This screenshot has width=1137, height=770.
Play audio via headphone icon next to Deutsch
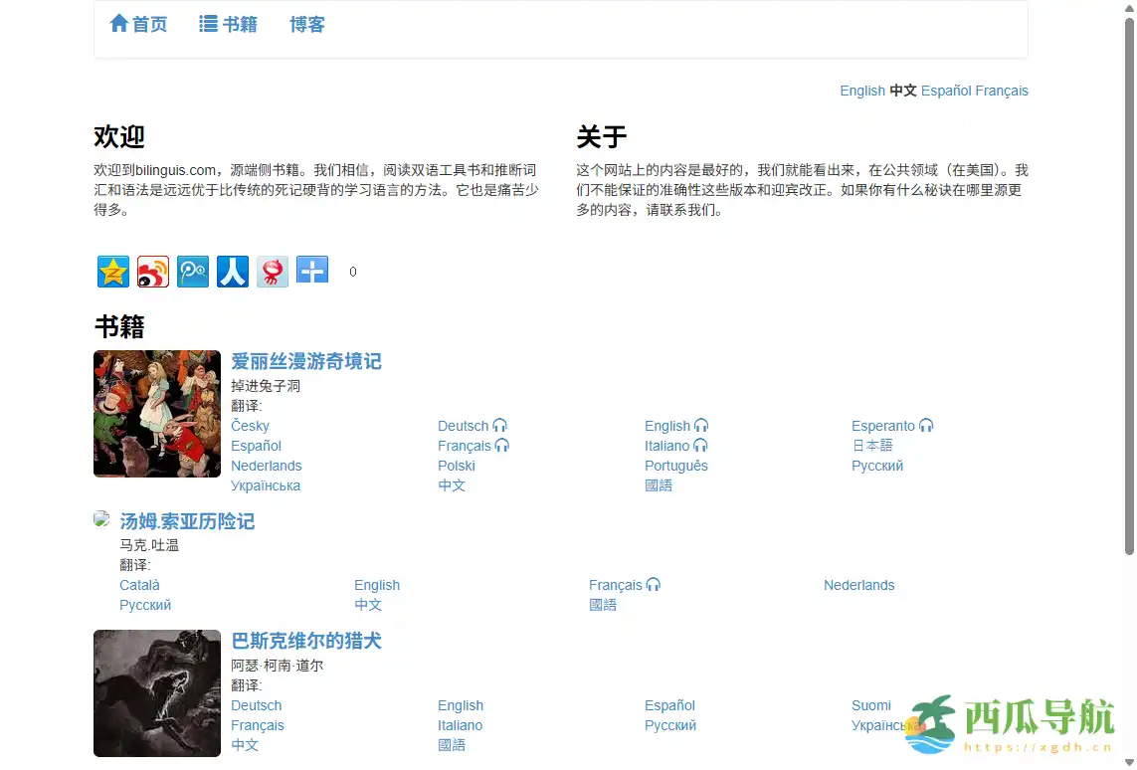point(500,425)
